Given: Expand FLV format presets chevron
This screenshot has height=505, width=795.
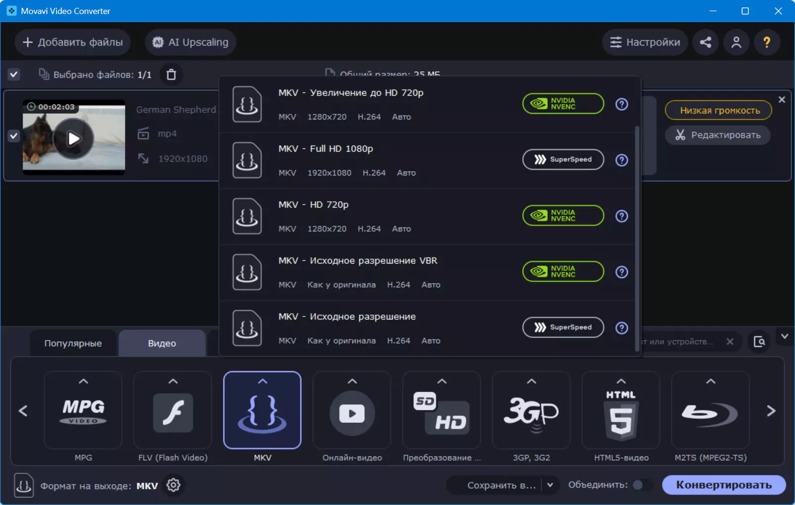Looking at the screenshot, I should click(173, 381).
